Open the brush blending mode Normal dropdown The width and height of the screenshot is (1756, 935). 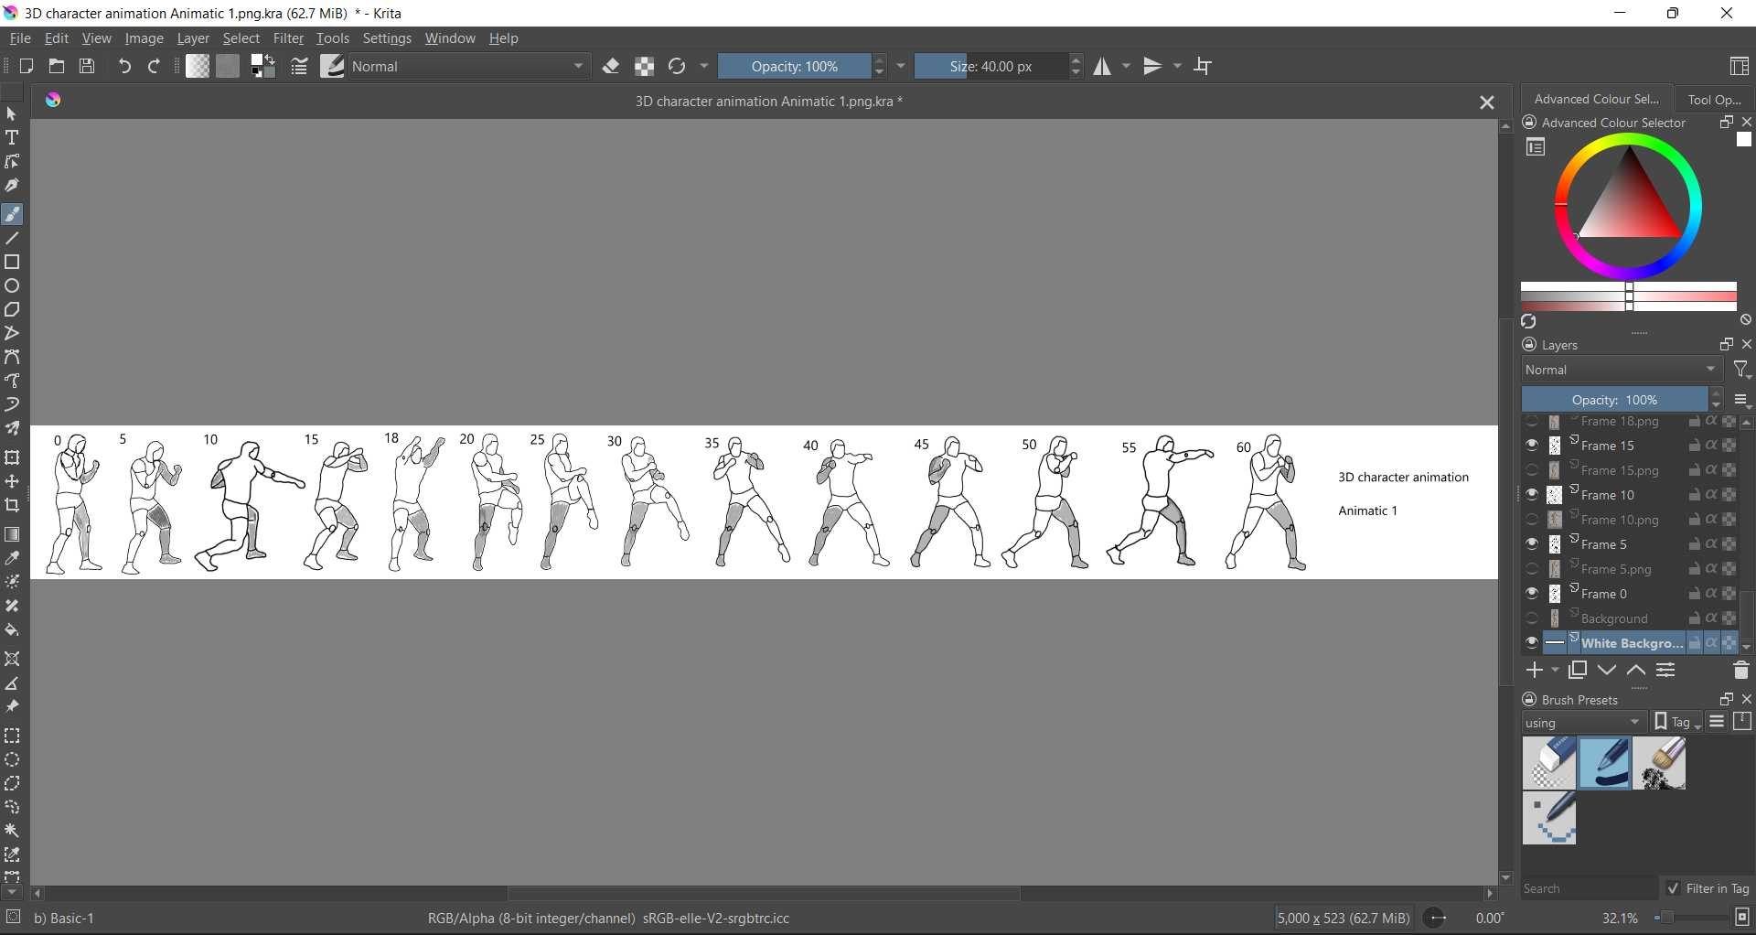(x=468, y=66)
